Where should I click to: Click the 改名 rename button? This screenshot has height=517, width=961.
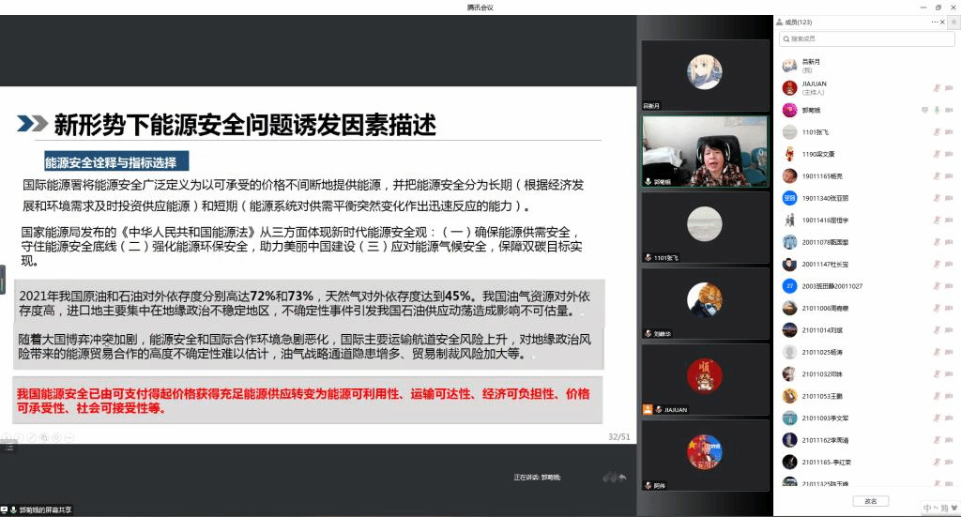(x=871, y=501)
